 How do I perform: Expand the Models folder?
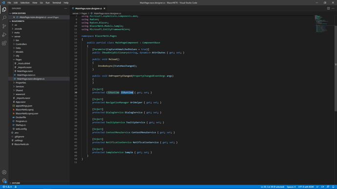point(14,52)
